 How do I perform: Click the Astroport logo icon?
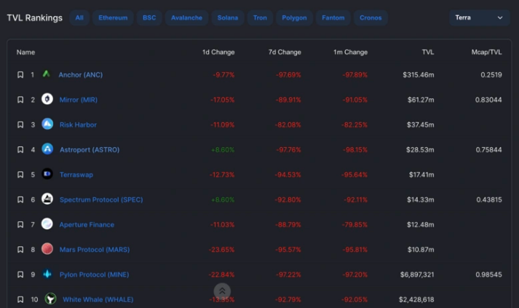click(47, 149)
